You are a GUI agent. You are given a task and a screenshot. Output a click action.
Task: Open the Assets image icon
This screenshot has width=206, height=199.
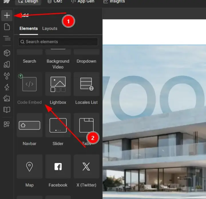click(x=7, y=98)
